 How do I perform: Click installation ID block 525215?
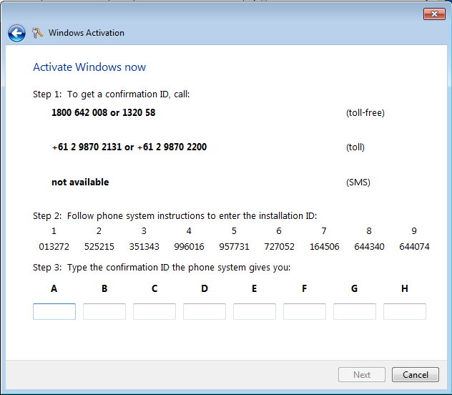tap(99, 246)
